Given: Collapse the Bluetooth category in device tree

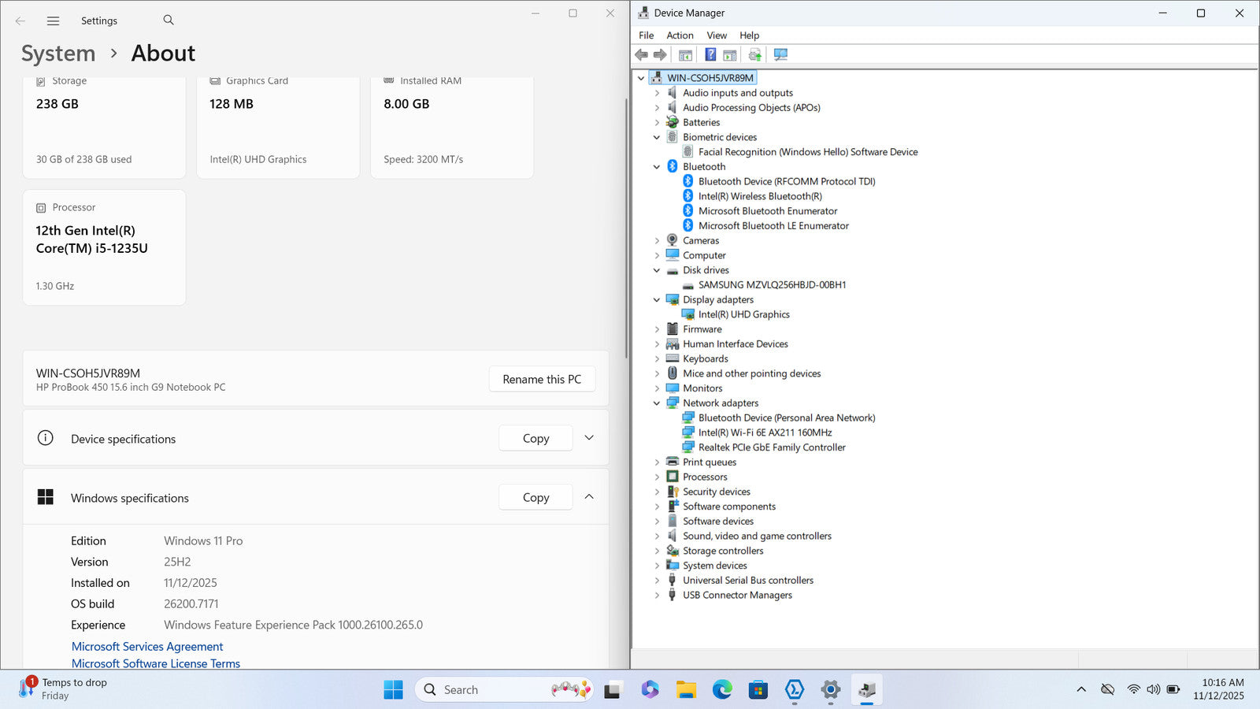Looking at the screenshot, I should 657,167.
